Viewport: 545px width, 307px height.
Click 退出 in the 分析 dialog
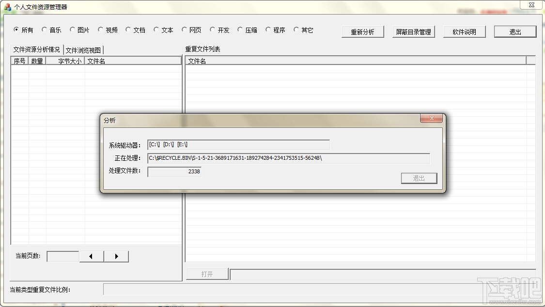(419, 178)
